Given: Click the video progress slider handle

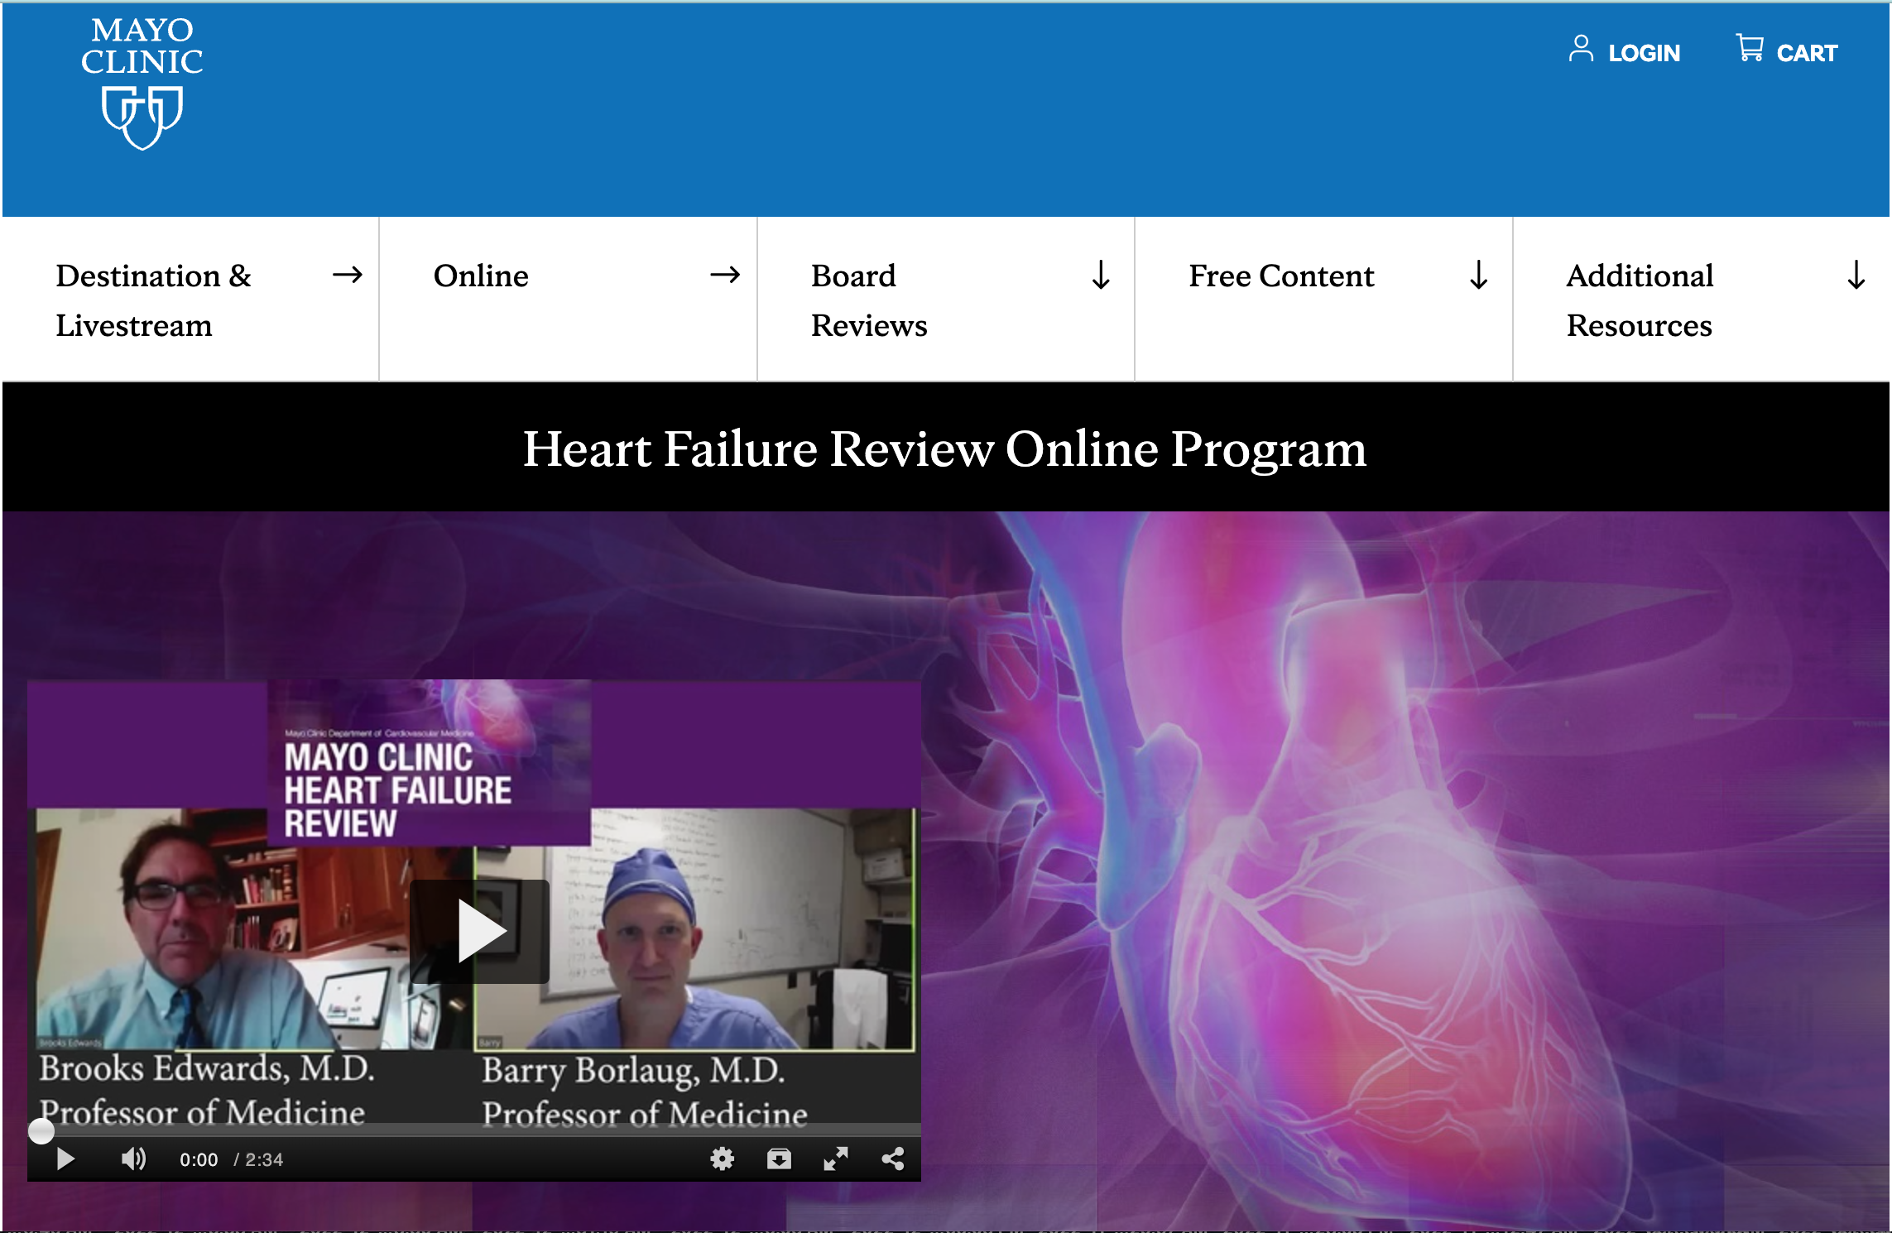Looking at the screenshot, I should click(41, 1130).
